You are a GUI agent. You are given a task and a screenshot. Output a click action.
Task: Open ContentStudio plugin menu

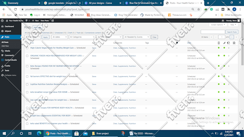point(10,60)
